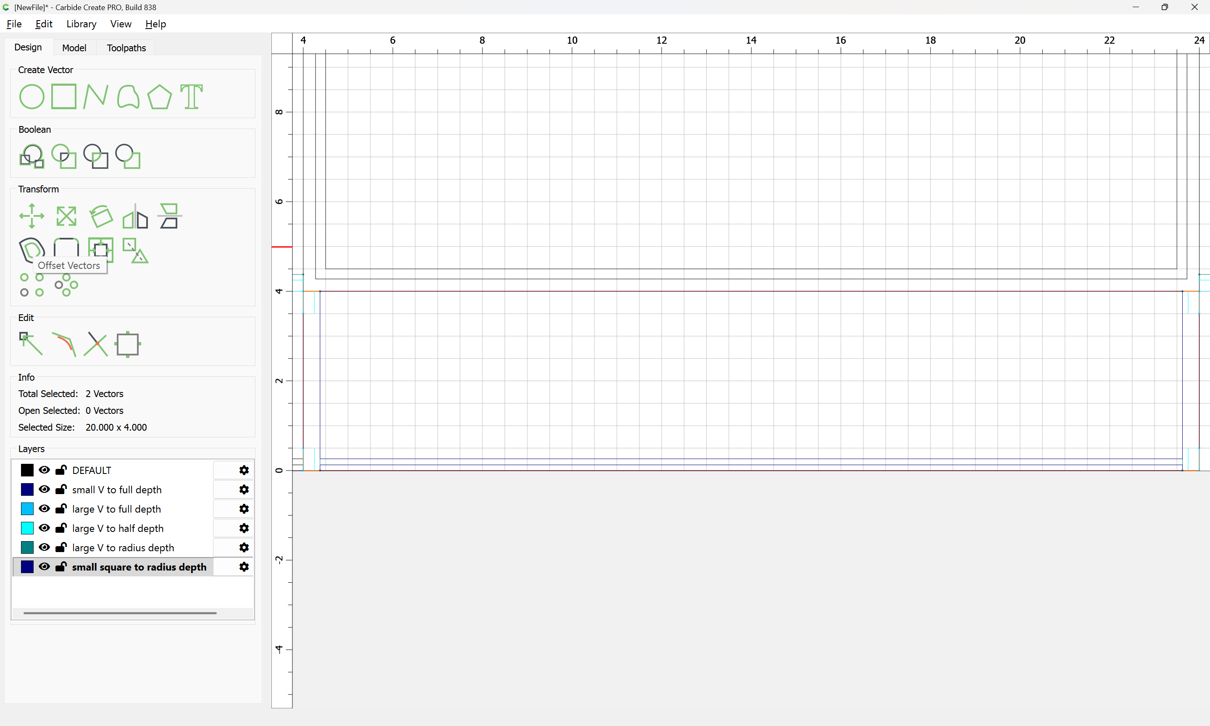Open the Library menu
The image size is (1210, 726).
click(81, 24)
